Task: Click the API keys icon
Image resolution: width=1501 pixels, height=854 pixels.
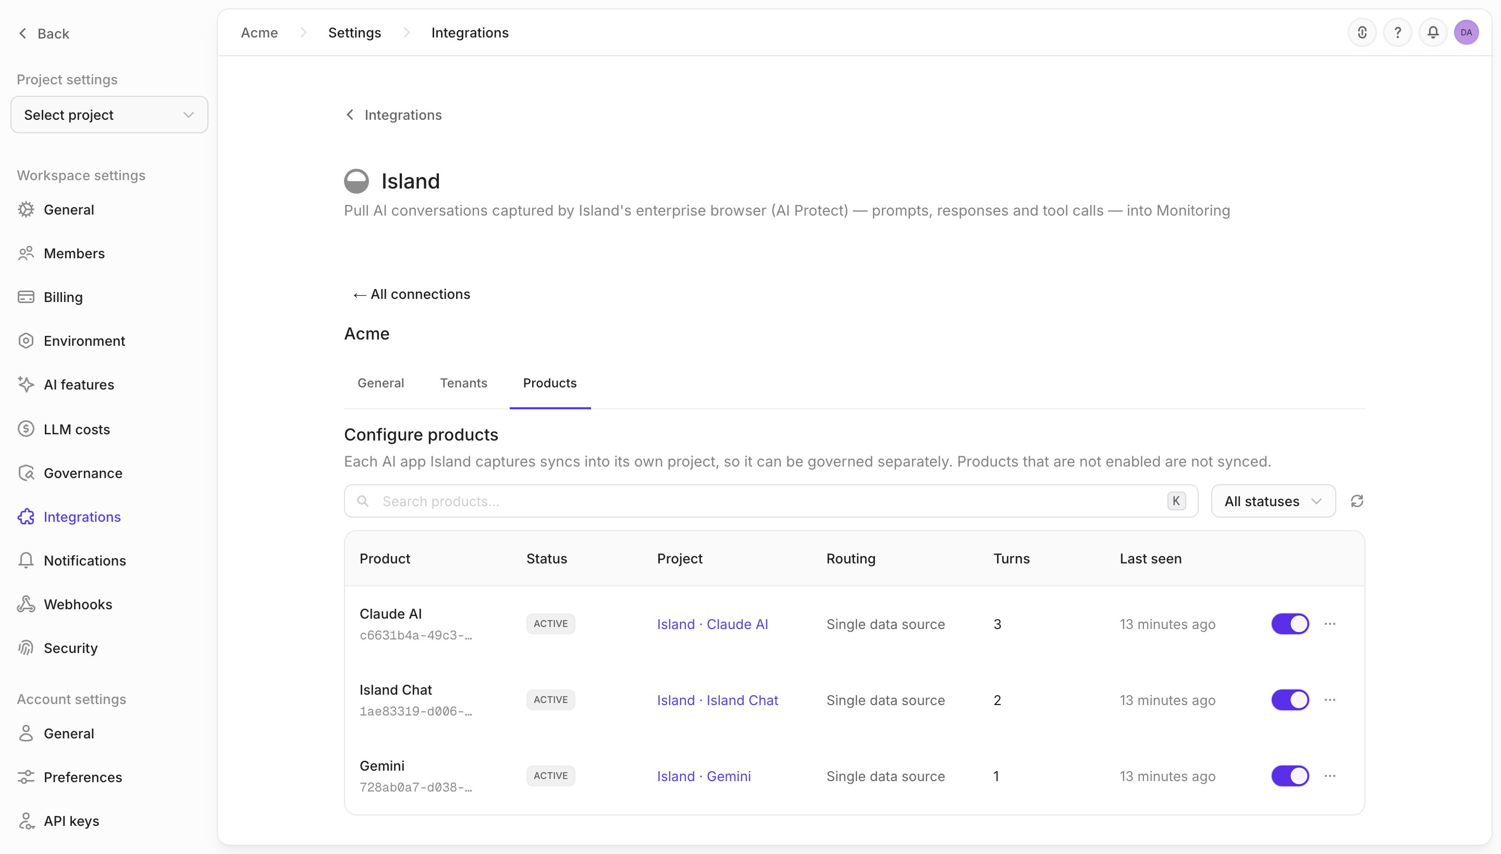Action: point(26,821)
